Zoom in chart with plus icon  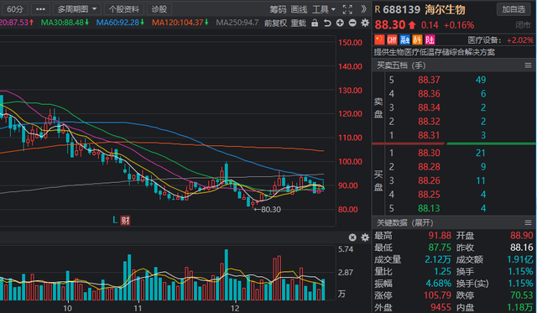[x=340, y=23]
